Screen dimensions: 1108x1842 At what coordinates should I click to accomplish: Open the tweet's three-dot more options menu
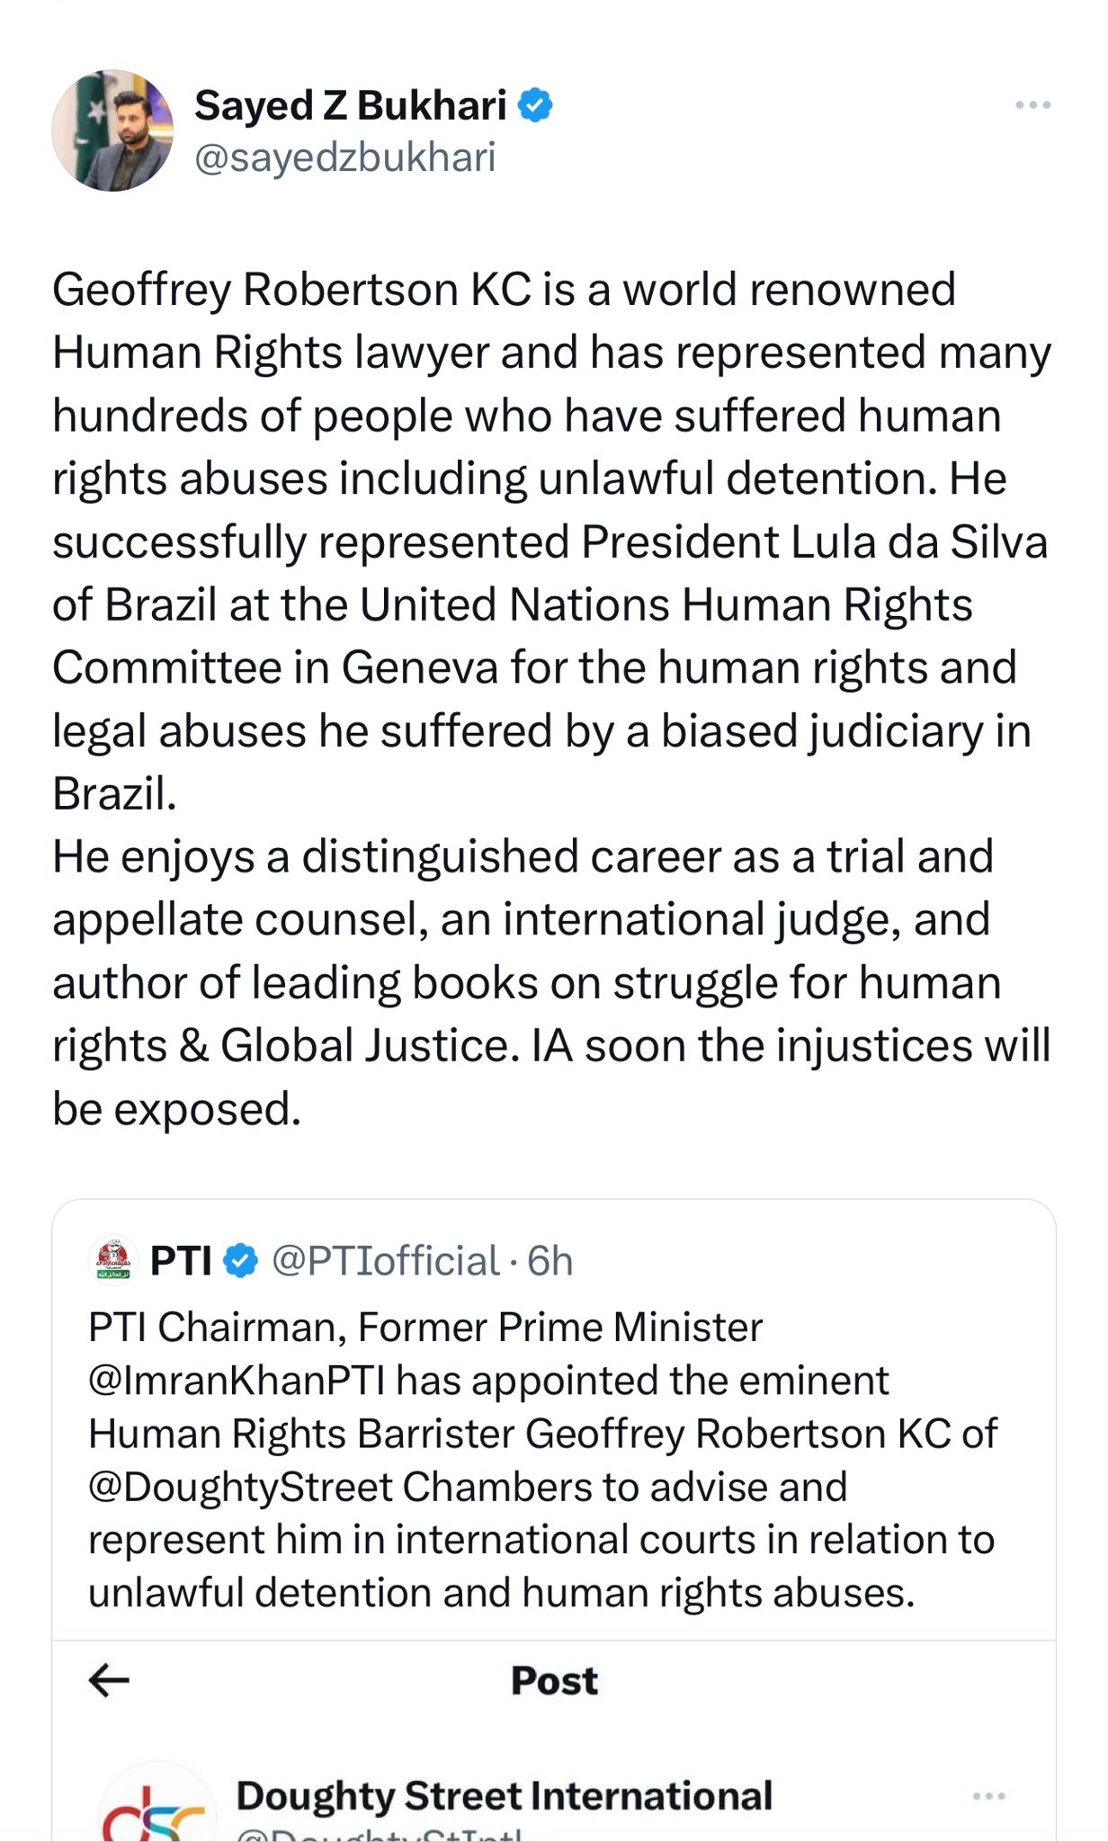coord(1032,105)
